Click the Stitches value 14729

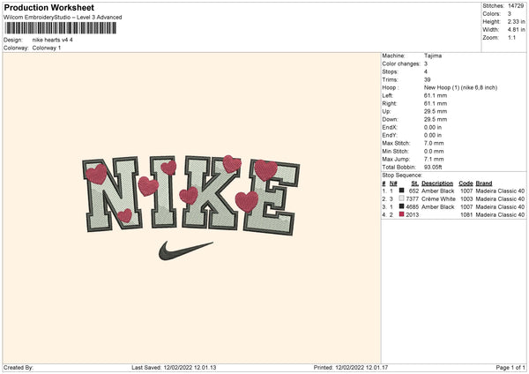coord(516,6)
